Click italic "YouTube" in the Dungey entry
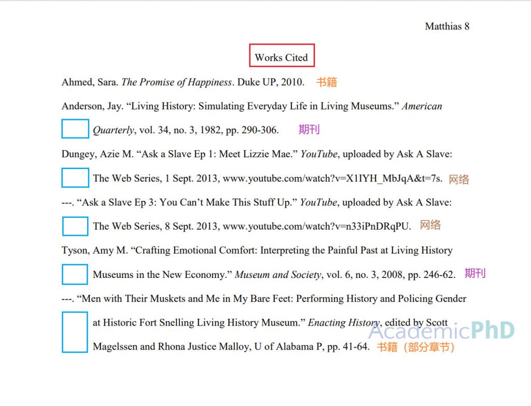531x406 pixels. 319,155
